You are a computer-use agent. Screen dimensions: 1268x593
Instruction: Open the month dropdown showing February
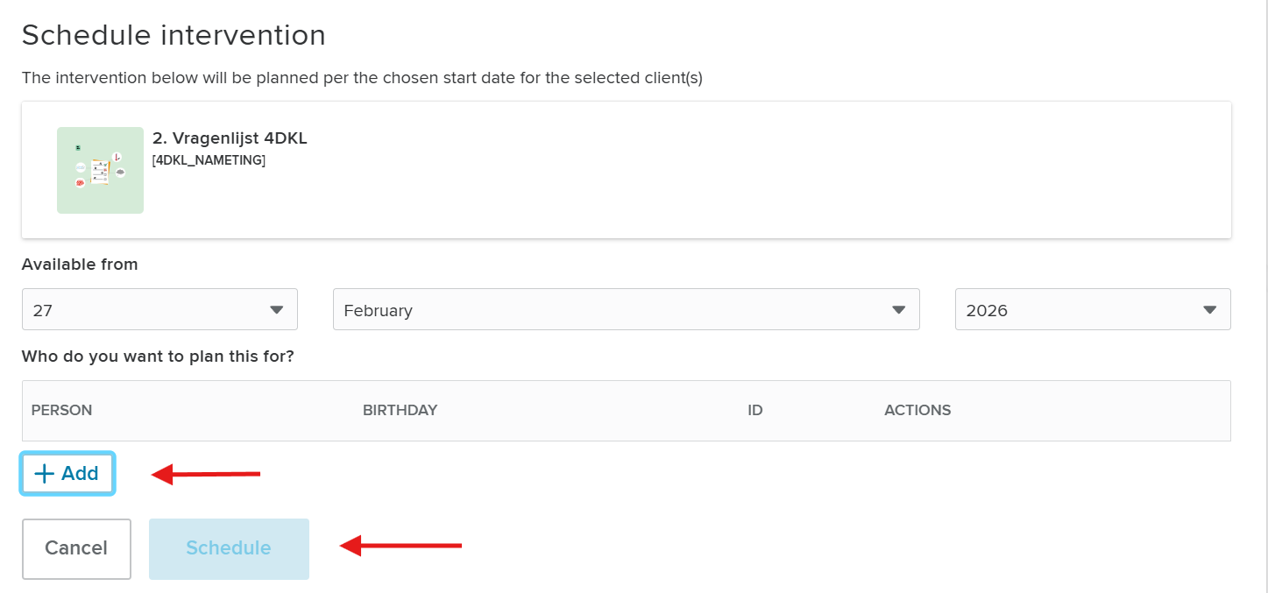pyautogui.click(x=626, y=309)
